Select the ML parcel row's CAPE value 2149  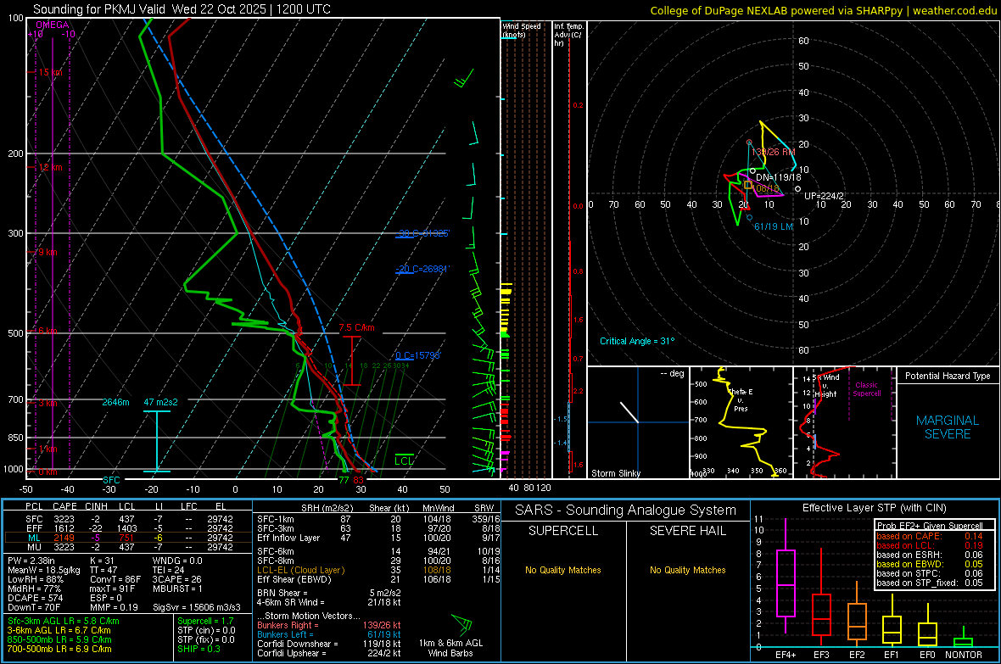point(64,538)
